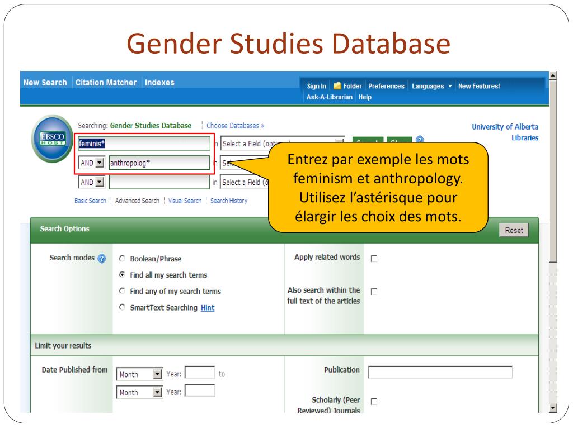Open the first Month dropdown
Image resolution: width=573 pixels, height=429 pixels.
click(139, 374)
